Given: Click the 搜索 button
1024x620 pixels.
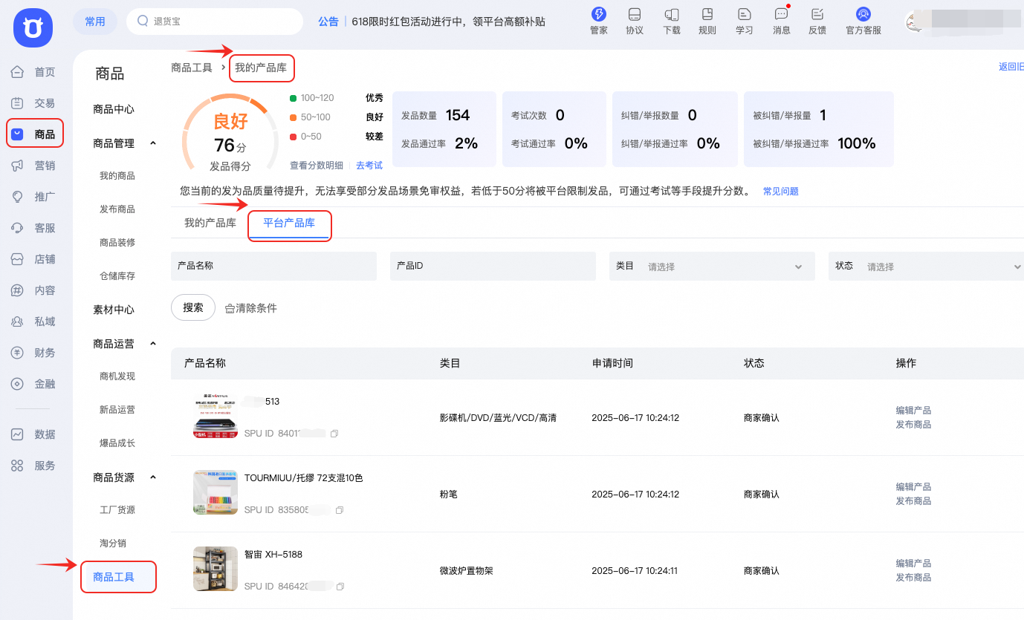Looking at the screenshot, I should click(x=193, y=307).
